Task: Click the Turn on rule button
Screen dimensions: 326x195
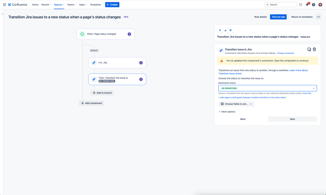Action: 278,17
